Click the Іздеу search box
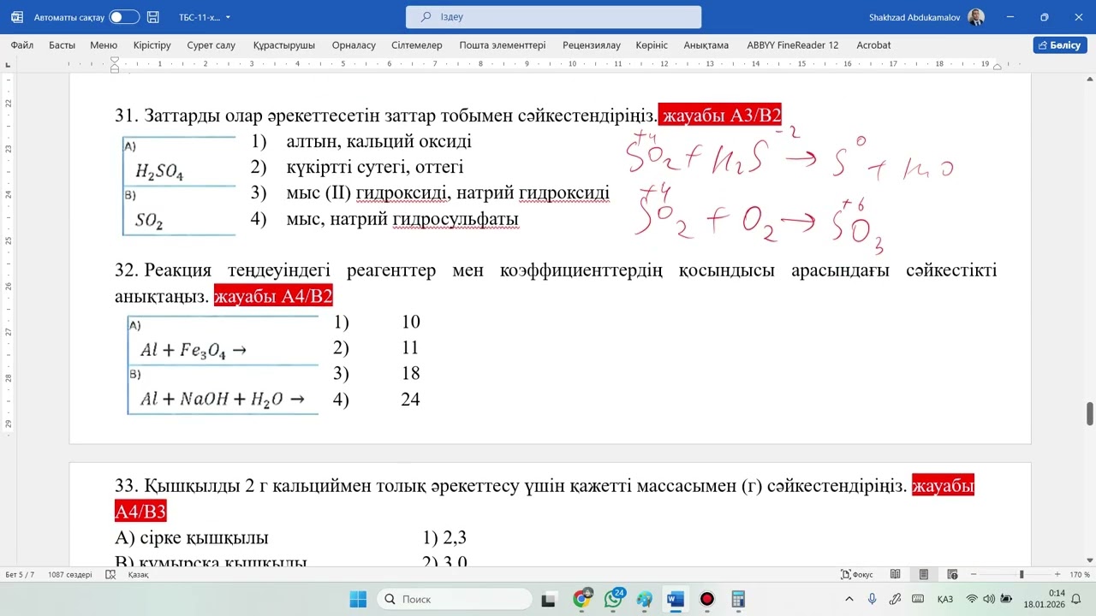The image size is (1096, 616). coord(553,17)
